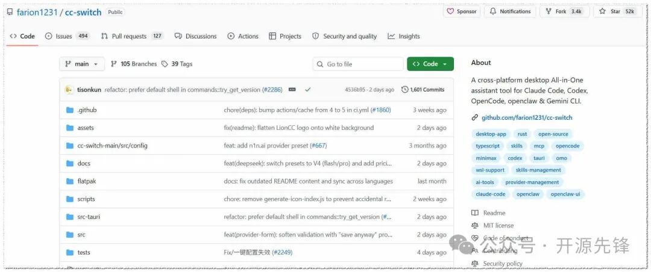Select the skills-management topic tag
Viewport: 651px width, 272px height.
tap(538, 170)
